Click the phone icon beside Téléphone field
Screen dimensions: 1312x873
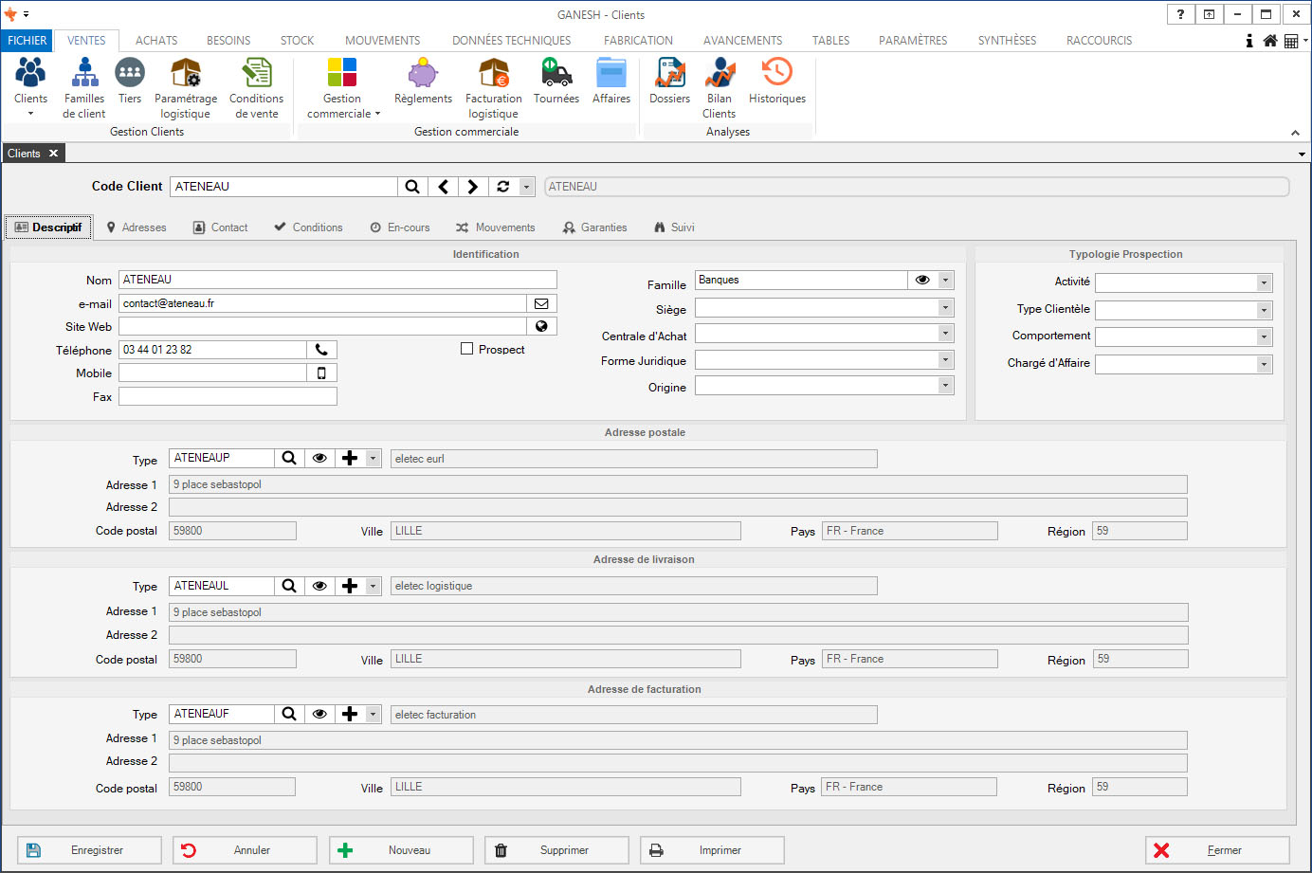point(321,350)
